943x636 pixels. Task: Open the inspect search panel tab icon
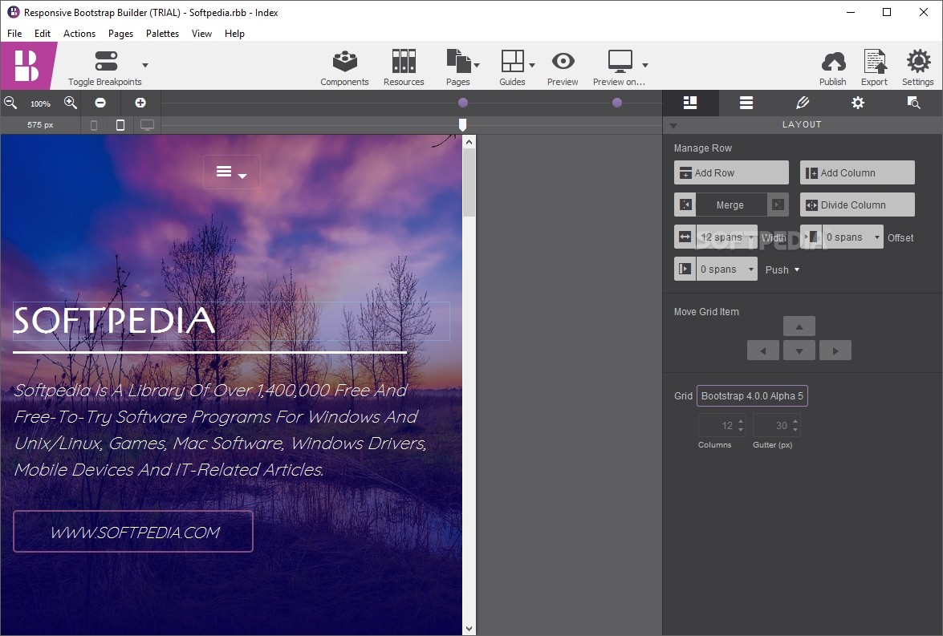(x=913, y=103)
